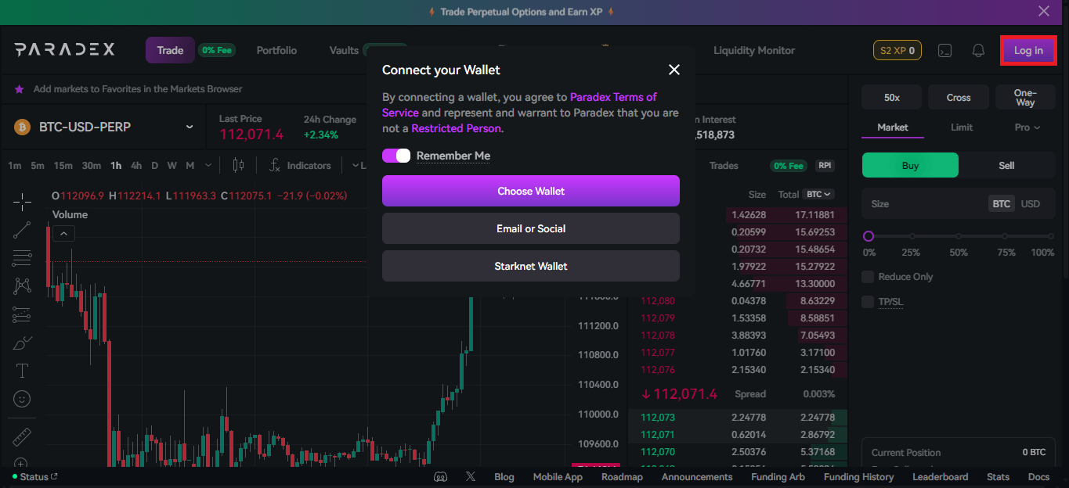Viewport: 1069px width, 488px height.
Task: Check the TP/SL option
Action: click(x=868, y=302)
